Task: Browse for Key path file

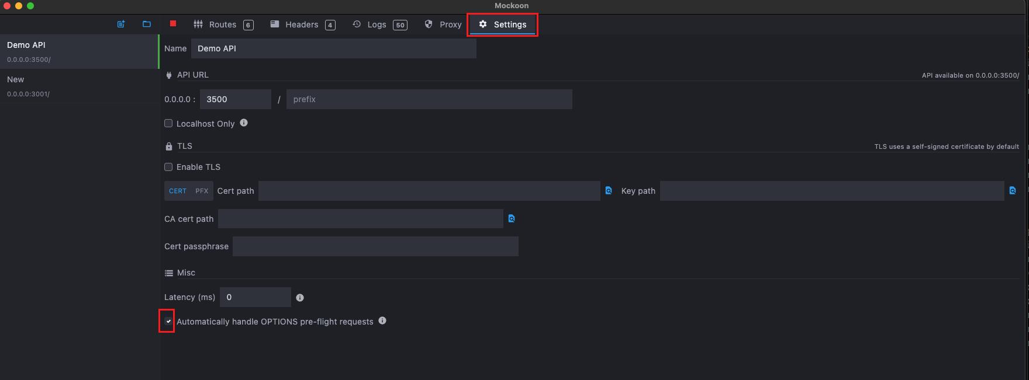Action: (x=1013, y=190)
